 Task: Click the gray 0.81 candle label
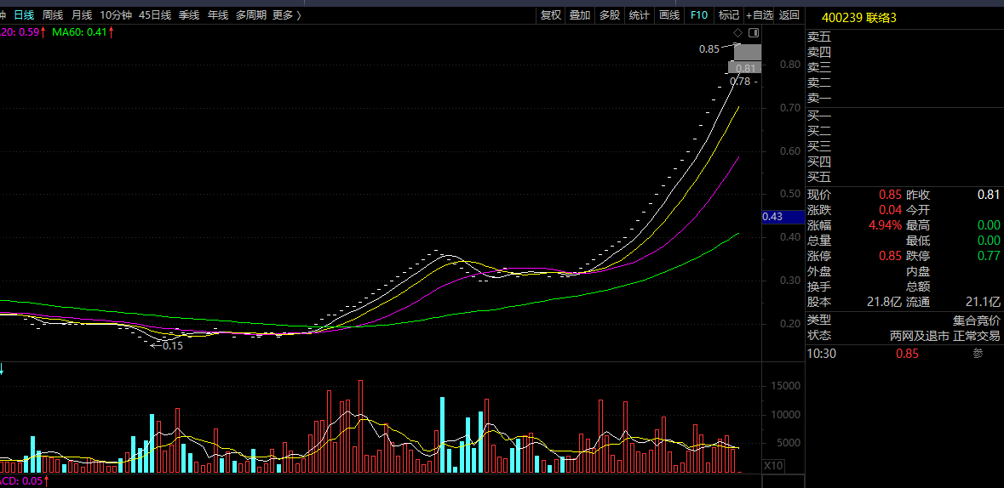tap(745, 68)
